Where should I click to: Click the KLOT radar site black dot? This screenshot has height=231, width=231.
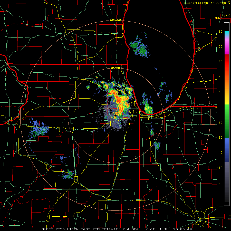coord(115,115)
